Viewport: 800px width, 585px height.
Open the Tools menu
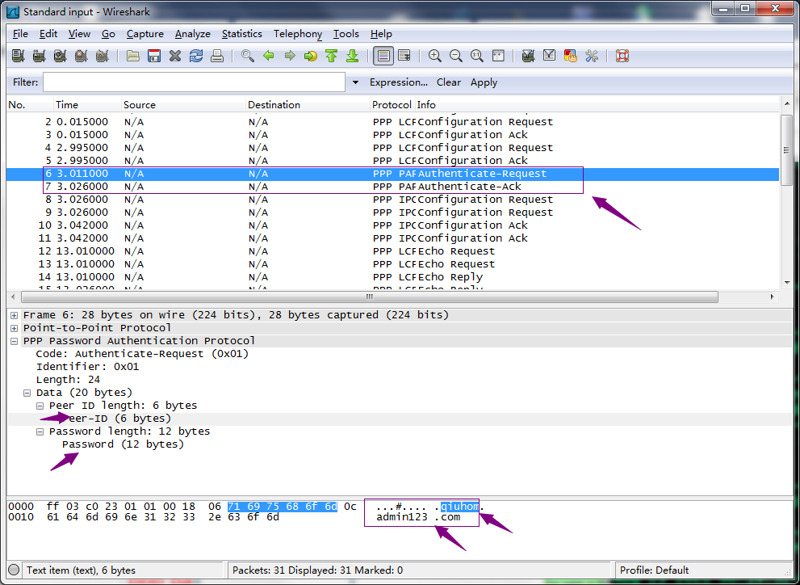(346, 34)
